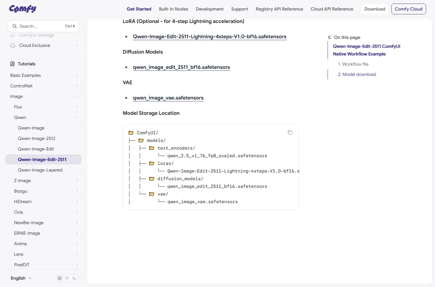Go to Qwen-Image-Edit-2511 ComfyUI Native Workflow Example

[x=366, y=50]
